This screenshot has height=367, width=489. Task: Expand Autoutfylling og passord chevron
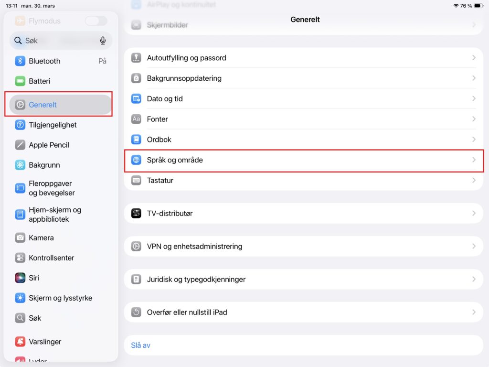click(x=474, y=58)
